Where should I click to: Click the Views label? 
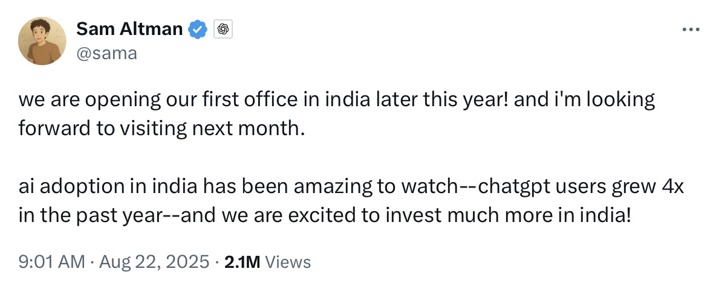point(288,262)
